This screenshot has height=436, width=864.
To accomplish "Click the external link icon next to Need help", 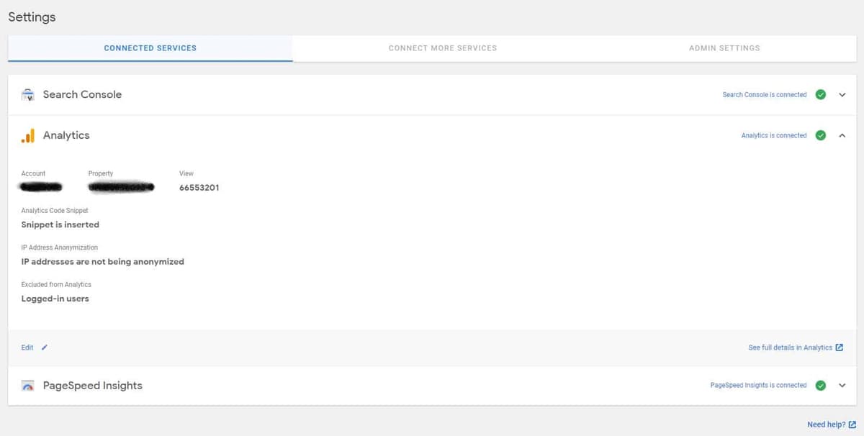I will point(852,424).
